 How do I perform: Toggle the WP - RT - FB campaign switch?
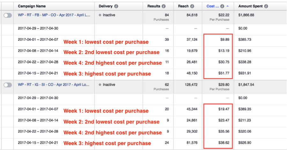[x=8, y=15]
